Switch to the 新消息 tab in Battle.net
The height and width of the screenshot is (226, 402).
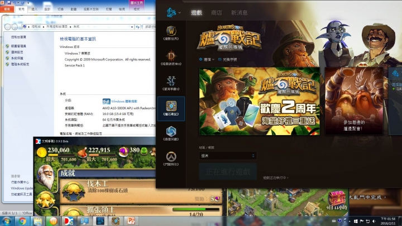click(239, 12)
